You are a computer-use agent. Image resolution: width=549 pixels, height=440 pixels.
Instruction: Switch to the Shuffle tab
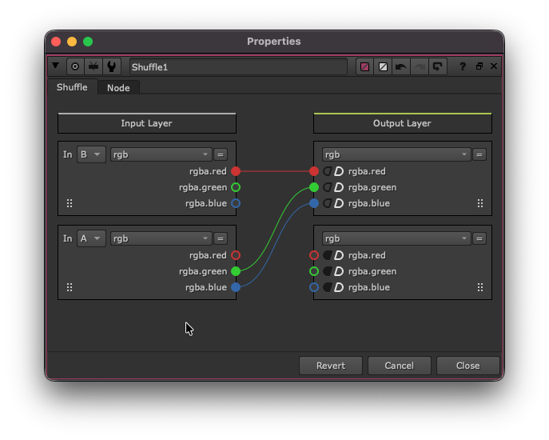click(72, 87)
